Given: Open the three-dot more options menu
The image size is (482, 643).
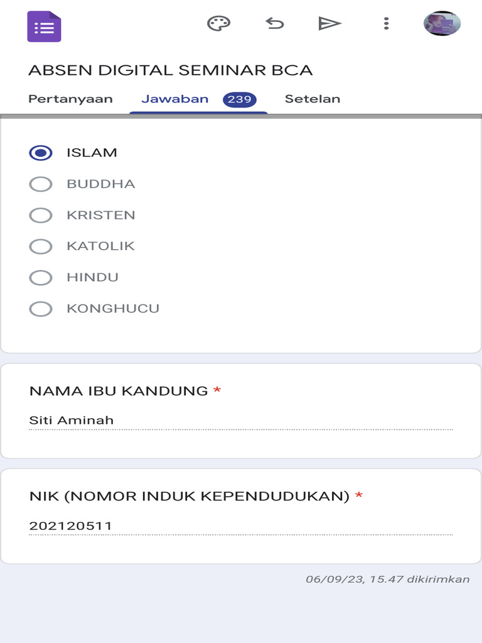Looking at the screenshot, I should pos(386,24).
